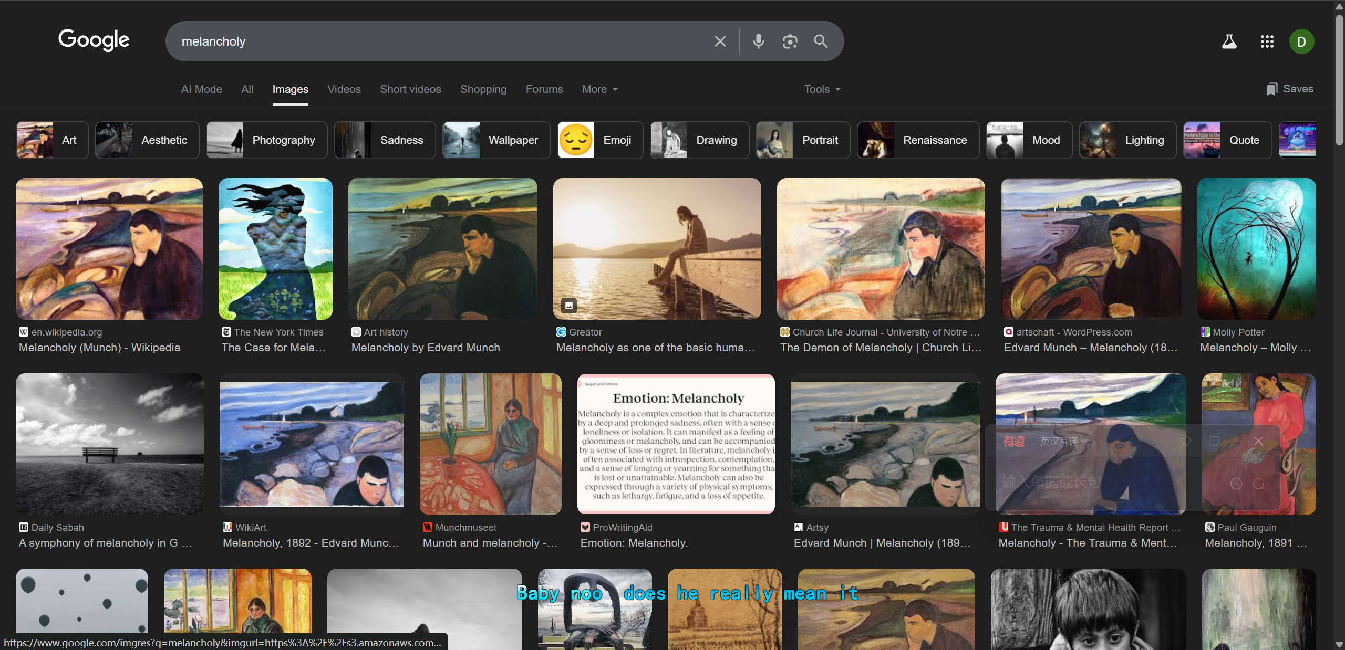1345x650 pixels.
Task: Click the Youdao 有道 logo
Action: click(x=1014, y=441)
